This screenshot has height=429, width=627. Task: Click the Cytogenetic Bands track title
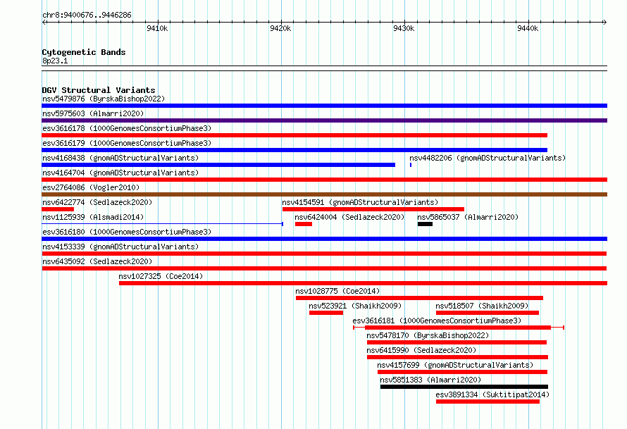tap(84, 52)
